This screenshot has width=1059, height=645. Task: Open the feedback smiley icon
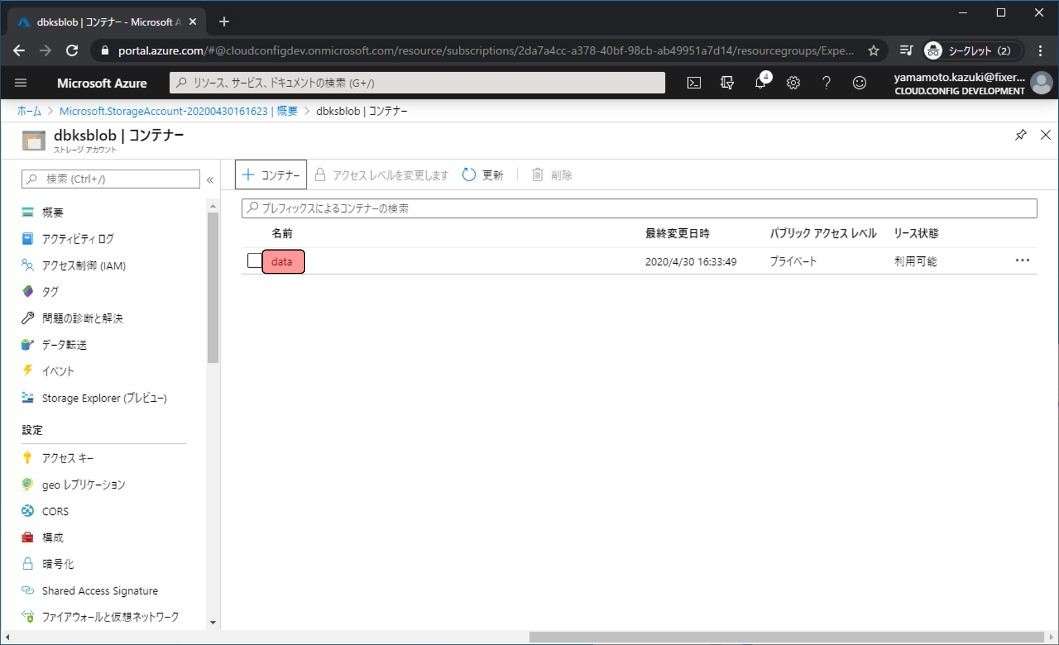point(859,83)
